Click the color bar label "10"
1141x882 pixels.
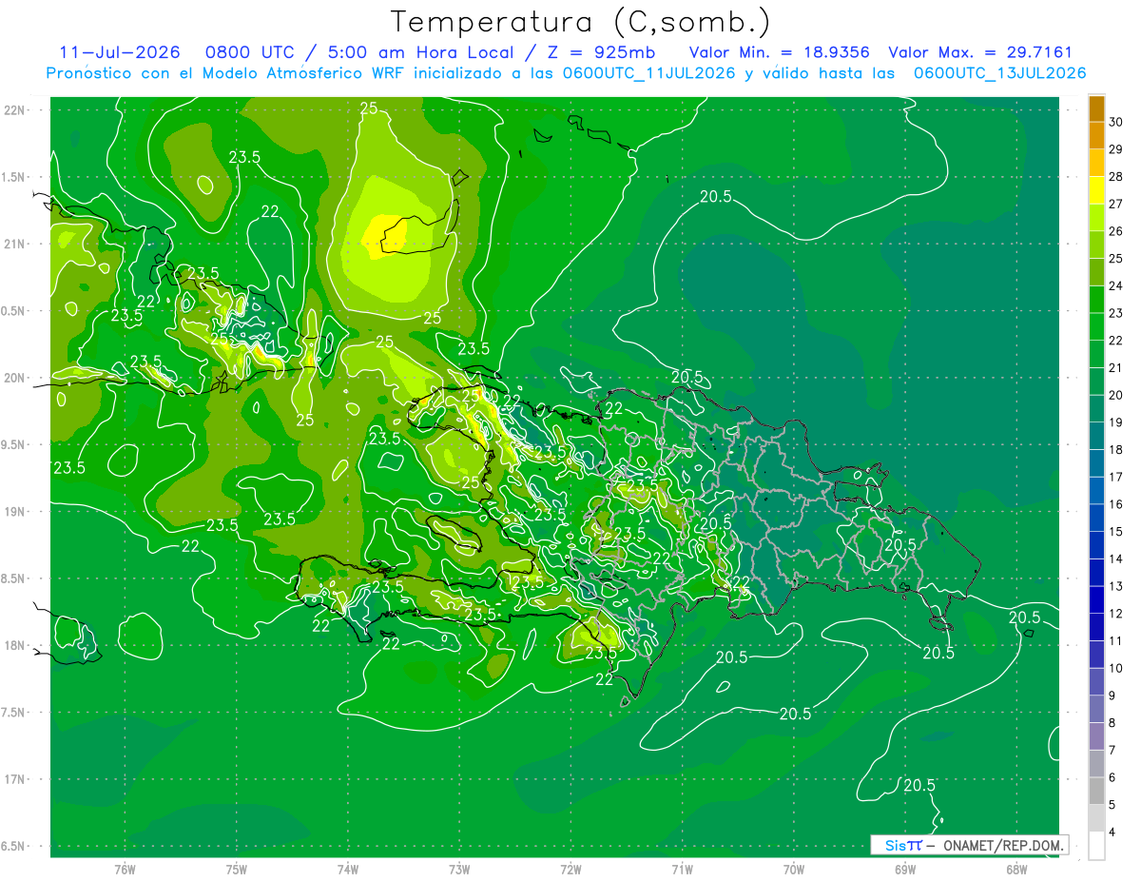(1115, 668)
